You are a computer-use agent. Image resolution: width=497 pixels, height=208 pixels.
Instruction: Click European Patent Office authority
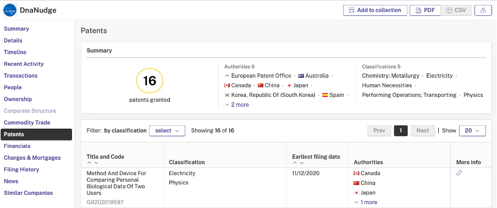(261, 76)
